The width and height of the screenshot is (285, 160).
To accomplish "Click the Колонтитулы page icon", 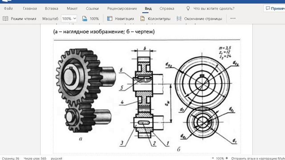I will coord(142,19).
